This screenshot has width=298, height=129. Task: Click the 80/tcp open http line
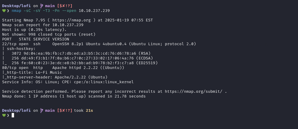(x=63, y=67)
